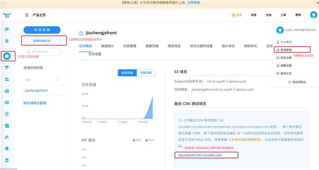
Task: Toggle the GET series in the API legend
Action: pyautogui.click(x=137, y=140)
